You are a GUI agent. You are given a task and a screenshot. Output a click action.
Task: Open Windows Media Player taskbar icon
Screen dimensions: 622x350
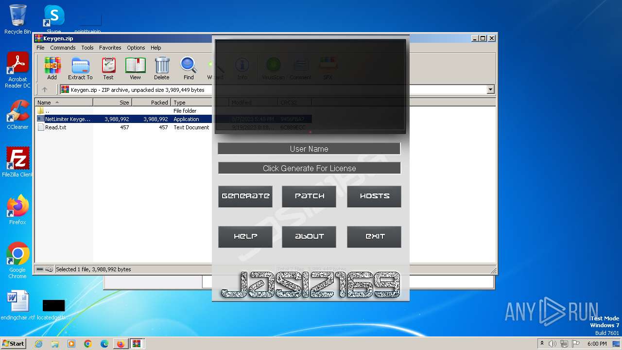tap(71, 344)
